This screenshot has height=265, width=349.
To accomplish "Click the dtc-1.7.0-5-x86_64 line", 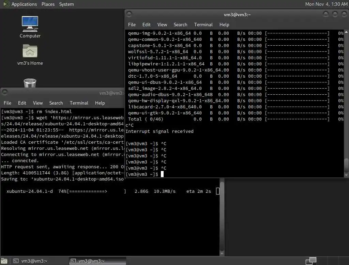I will click(236, 76).
